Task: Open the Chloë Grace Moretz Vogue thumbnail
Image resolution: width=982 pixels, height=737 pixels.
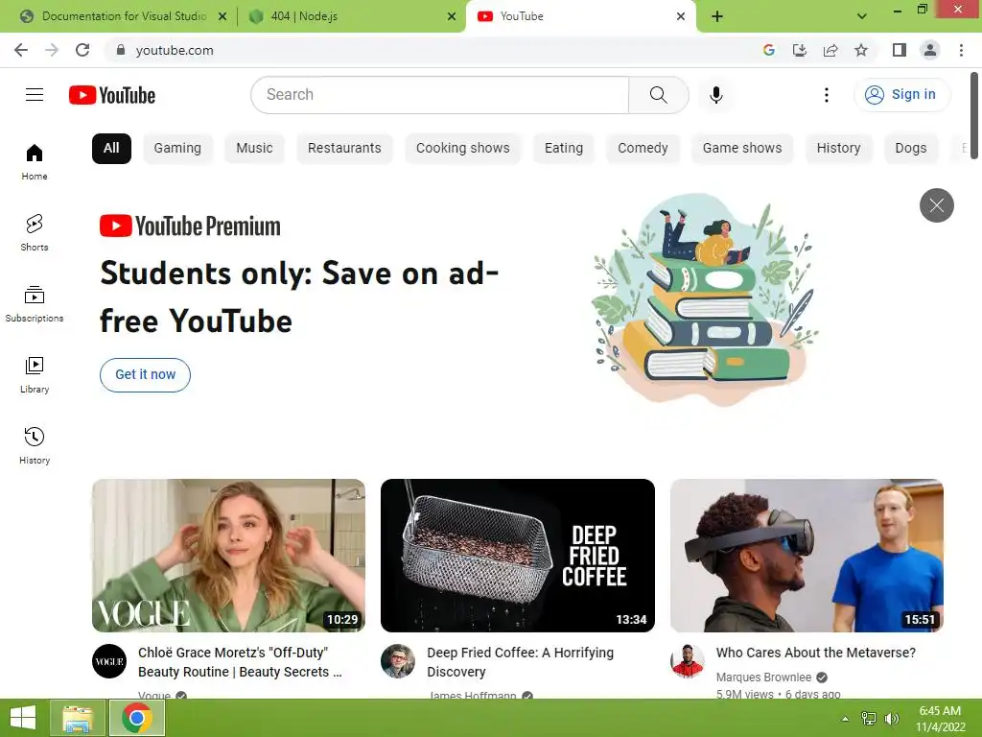Action: (x=228, y=556)
